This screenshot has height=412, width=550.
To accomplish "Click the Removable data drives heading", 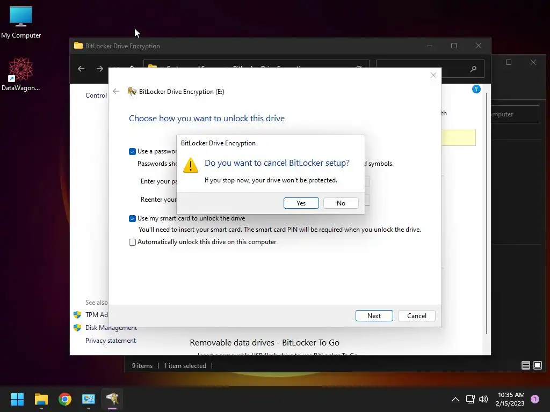I will (x=264, y=343).
